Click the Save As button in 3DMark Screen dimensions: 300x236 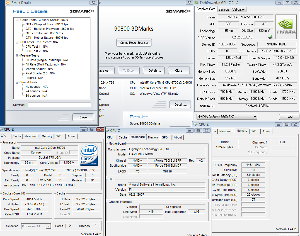pyautogui.click(x=106, y=70)
